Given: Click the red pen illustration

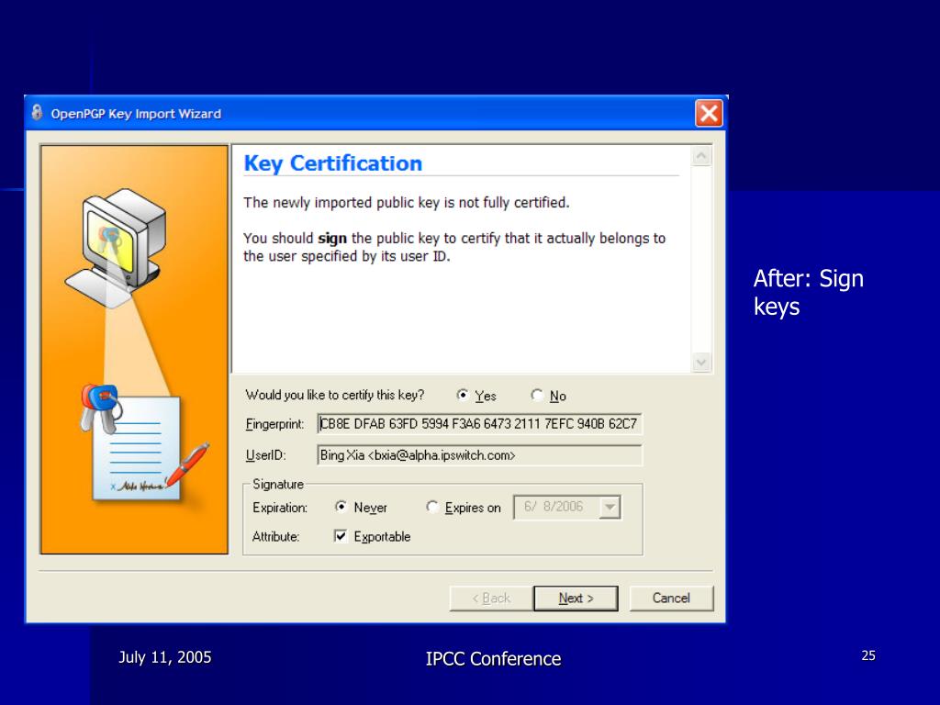Looking at the screenshot, I should tap(187, 464).
